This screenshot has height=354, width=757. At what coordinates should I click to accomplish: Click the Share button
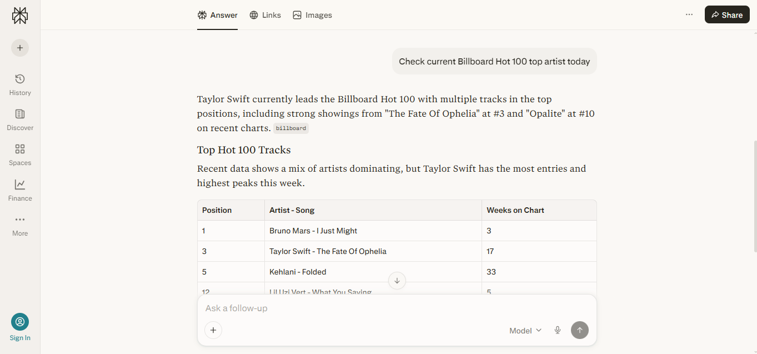click(726, 14)
